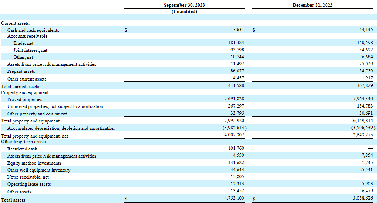This screenshot has height=203, width=377.
Task: Click the value (3,506,539)
Action: coord(363,128)
